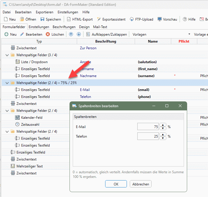Select the (salutation) name cell
The width and height of the screenshot is (208, 197).
(x=147, y=62)
